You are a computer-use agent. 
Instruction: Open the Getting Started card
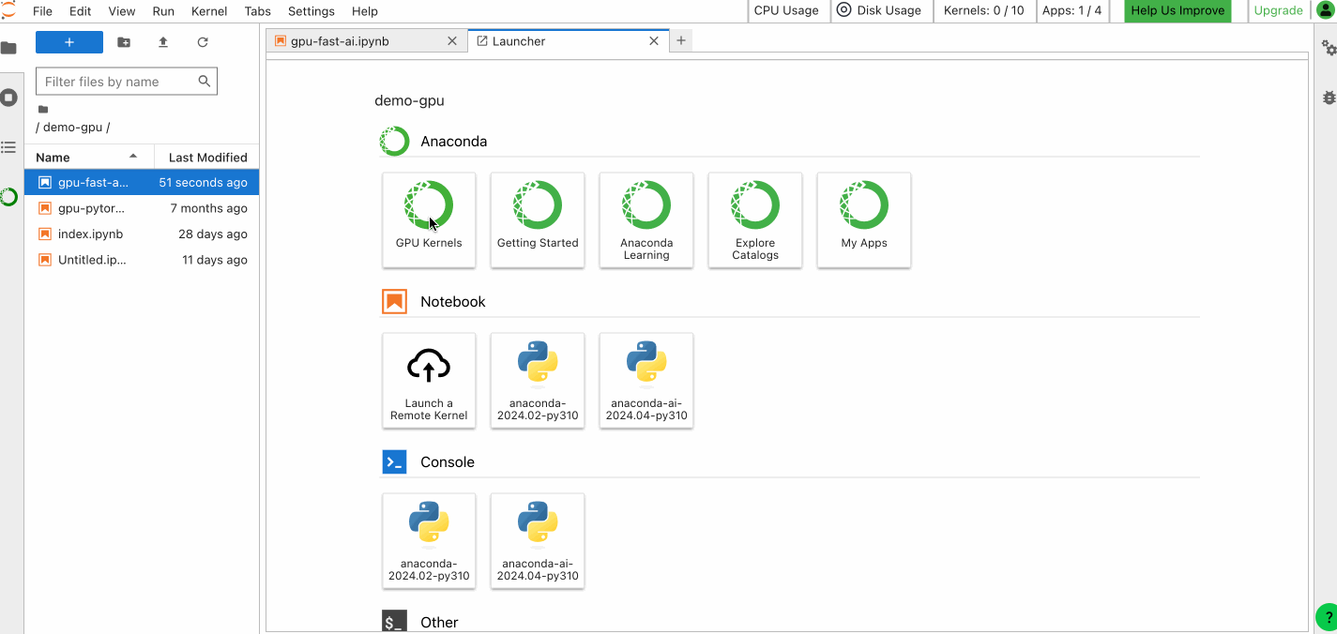tap(538, 220)
